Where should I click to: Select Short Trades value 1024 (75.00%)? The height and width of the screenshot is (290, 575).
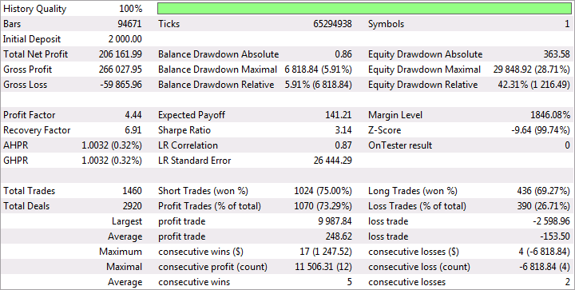[323, 191]
